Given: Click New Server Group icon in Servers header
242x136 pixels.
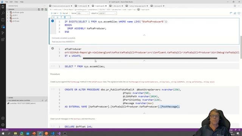Looking at the screenshot, I should pyautogui.click(x=42, y=9).
